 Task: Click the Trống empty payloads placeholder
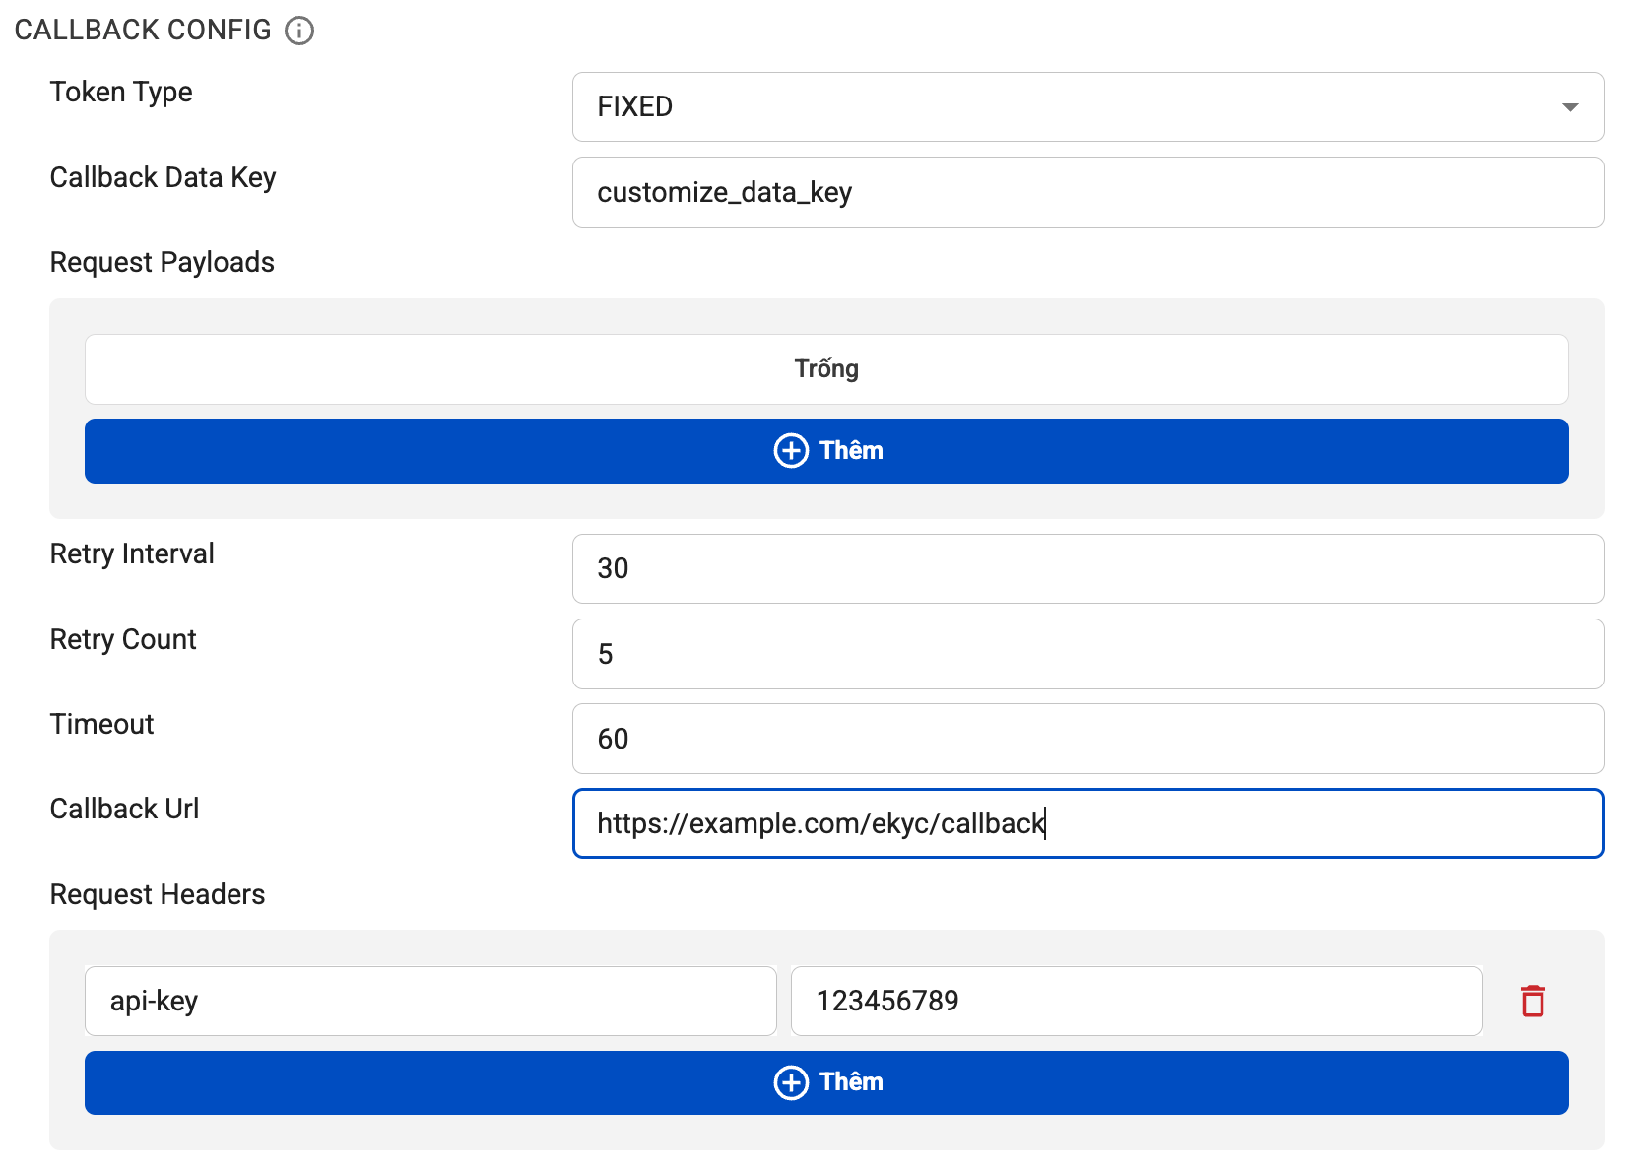pos(825,369)
